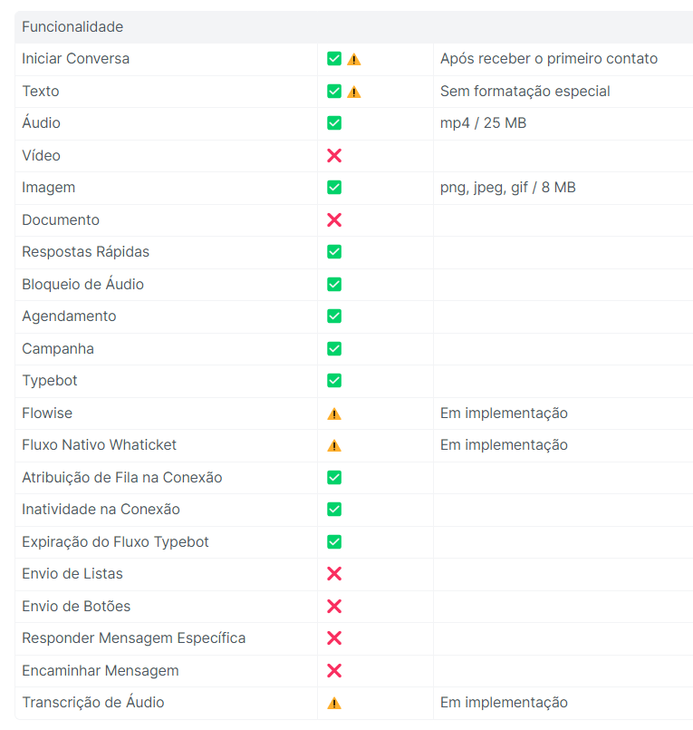Click the Funcionalidade column header
The height and width of the screenshot is (730, 693).
click(x=72, y=27)
